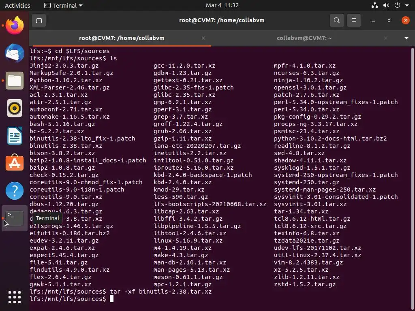The image size is (415, 311).
Task: Open a new terminal tab
Action: tap(39, 20)
